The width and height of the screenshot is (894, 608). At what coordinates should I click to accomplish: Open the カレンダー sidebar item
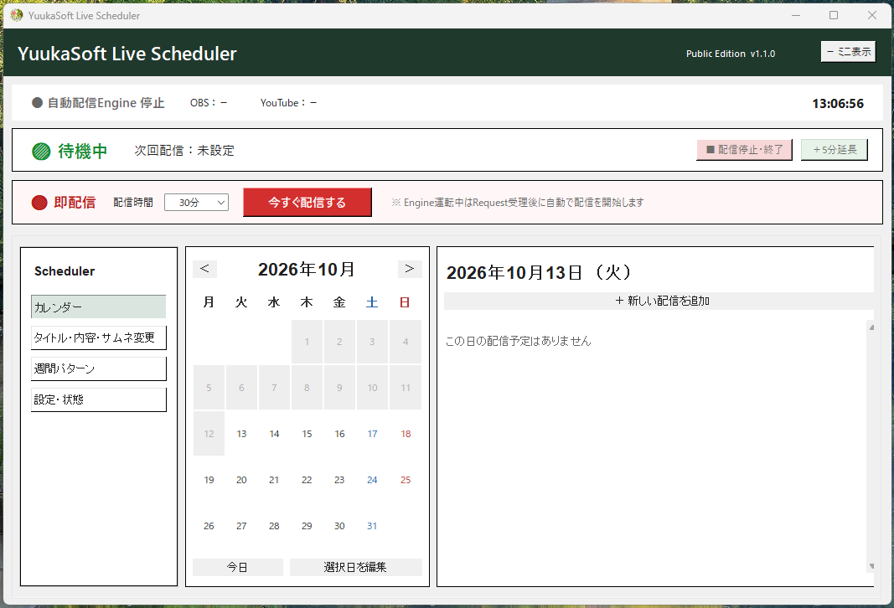[99, 307]
